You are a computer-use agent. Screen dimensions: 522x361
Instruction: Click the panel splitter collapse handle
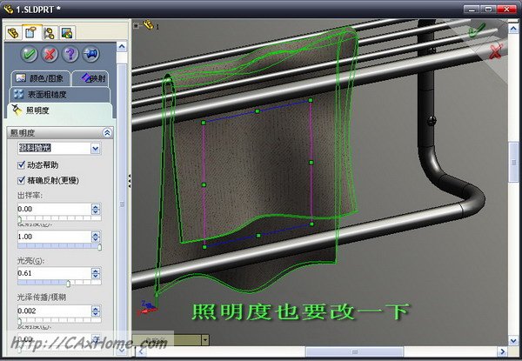tap(130, 181)
